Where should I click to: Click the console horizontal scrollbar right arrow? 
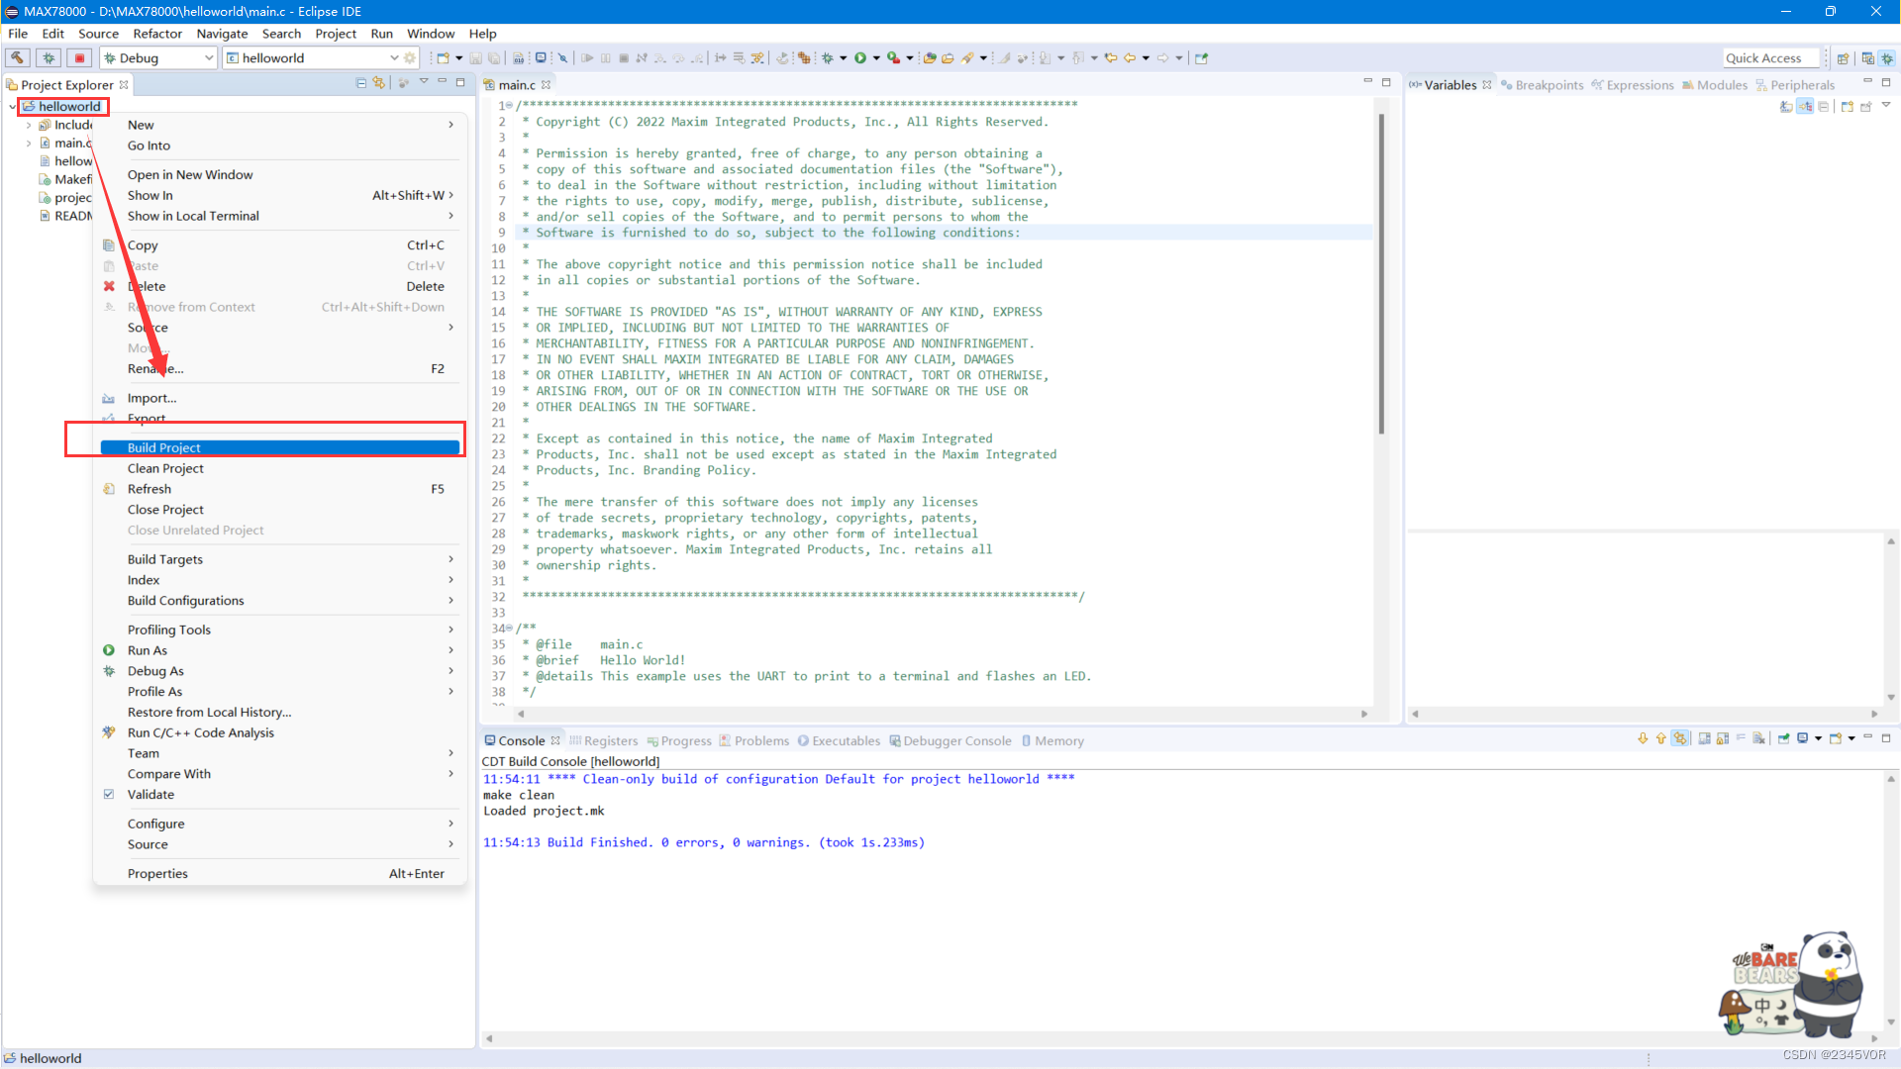[x=1873, y=1038]
